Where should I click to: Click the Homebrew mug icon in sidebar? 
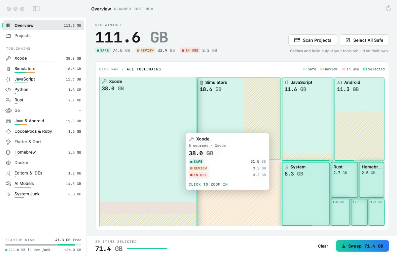[x=8, y=152]
